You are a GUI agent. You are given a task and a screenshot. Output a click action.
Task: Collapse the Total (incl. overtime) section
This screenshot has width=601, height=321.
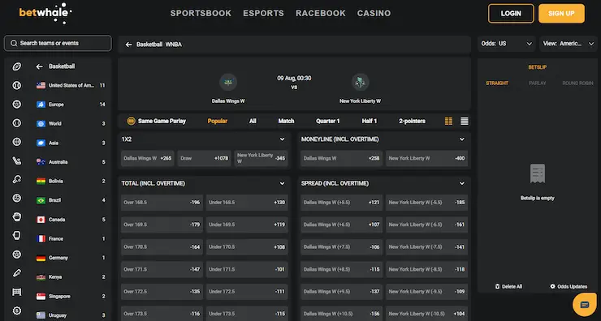click(282, 183)
